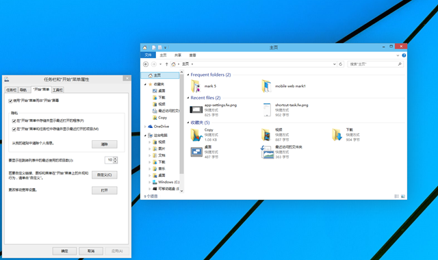
Task: Open the 主页 ribbon tab
Action: 163,55
